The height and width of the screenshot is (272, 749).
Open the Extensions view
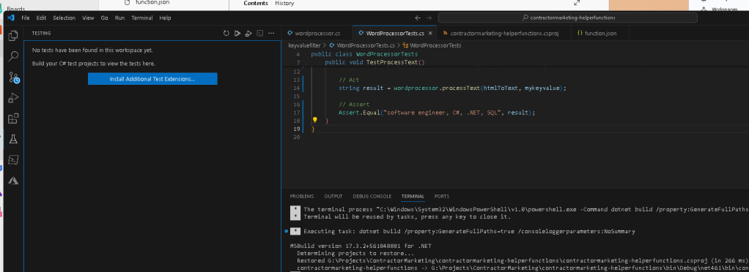(x=13, y=118)
